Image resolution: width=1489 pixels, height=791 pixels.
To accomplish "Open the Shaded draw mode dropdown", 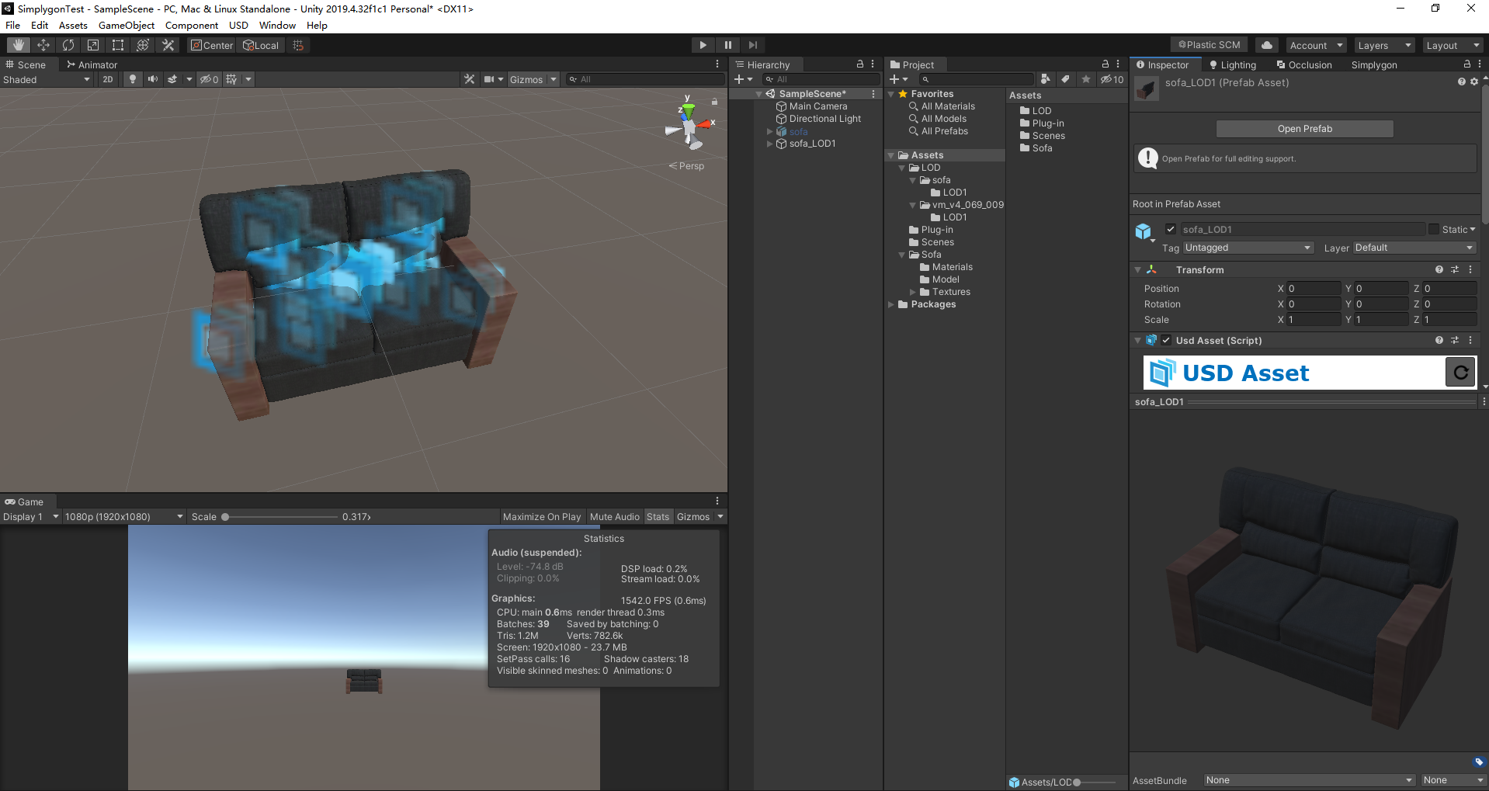I will tap(47, 79).
